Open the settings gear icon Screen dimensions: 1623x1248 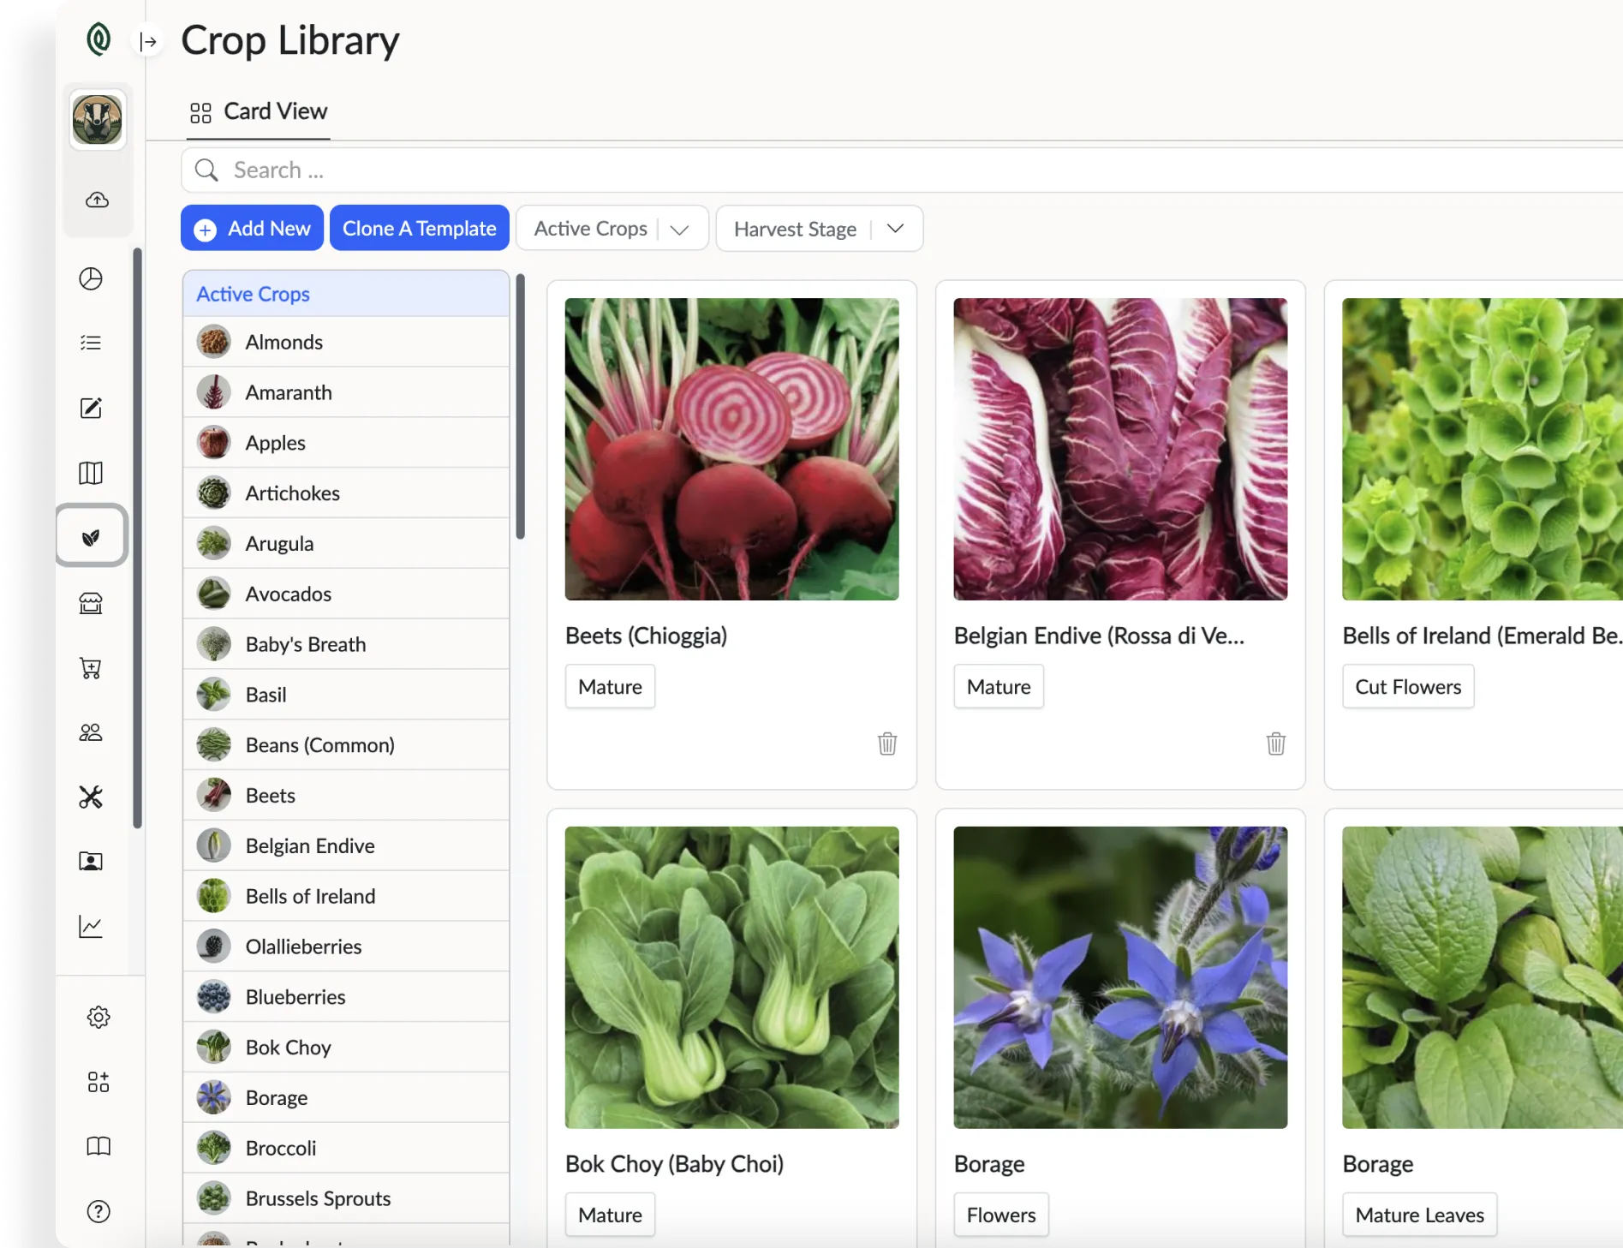point(98,1017)
